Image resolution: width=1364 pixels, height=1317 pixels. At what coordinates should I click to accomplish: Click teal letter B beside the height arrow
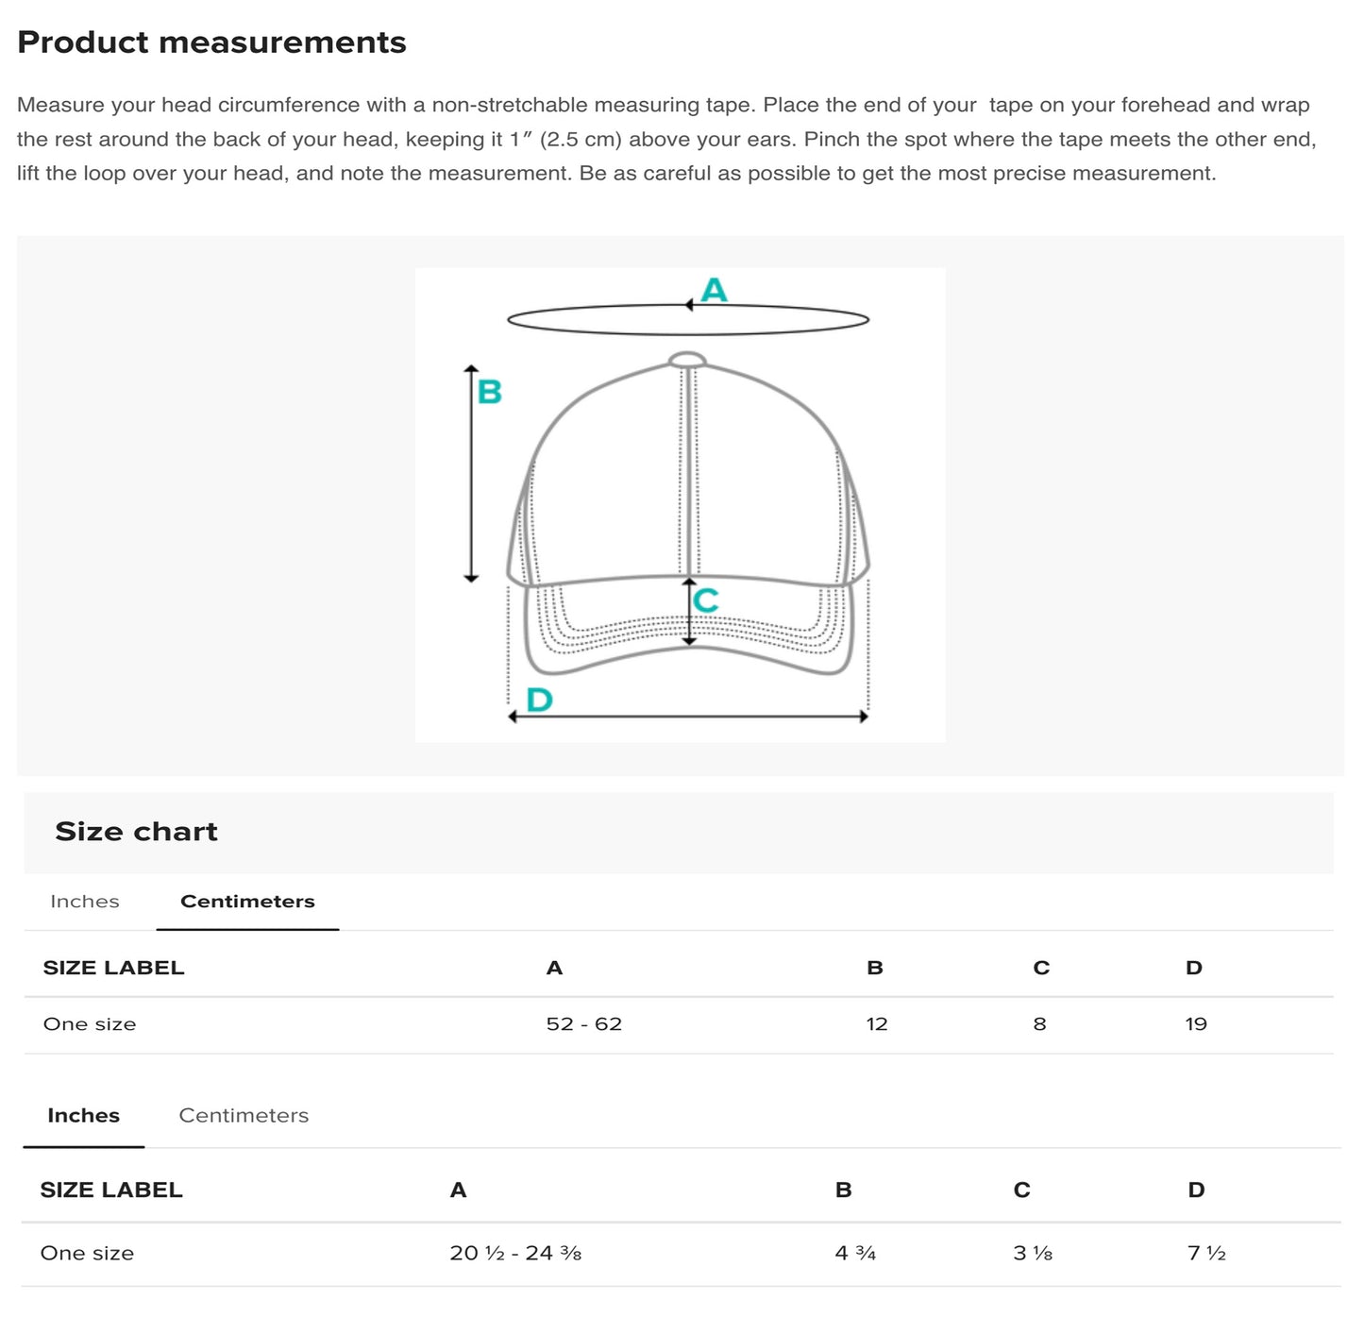click(x=490, y=392)
